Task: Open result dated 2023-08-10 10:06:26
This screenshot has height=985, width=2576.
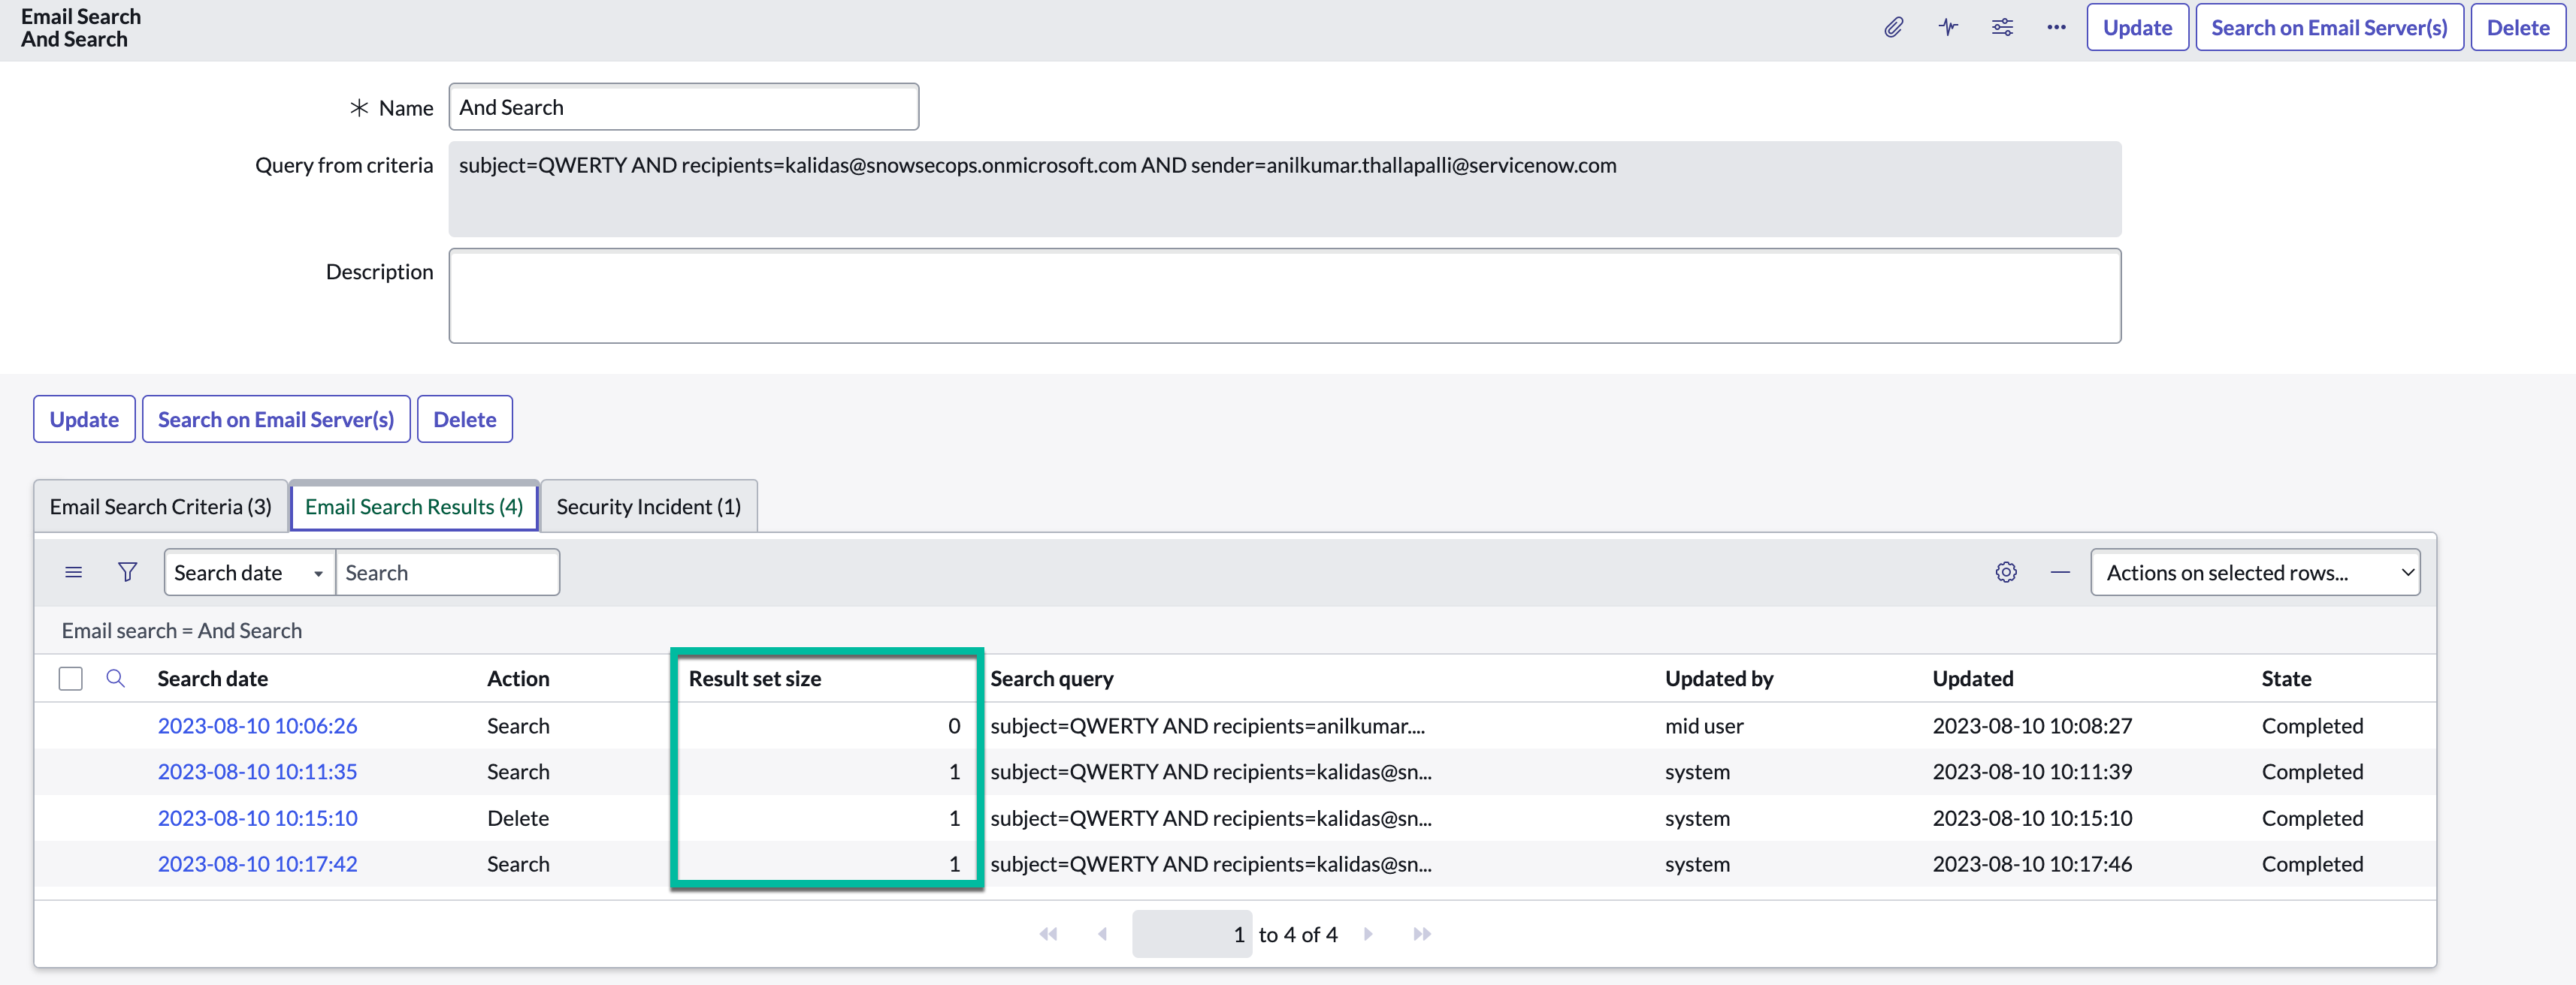Action: [x=257, y=725]
